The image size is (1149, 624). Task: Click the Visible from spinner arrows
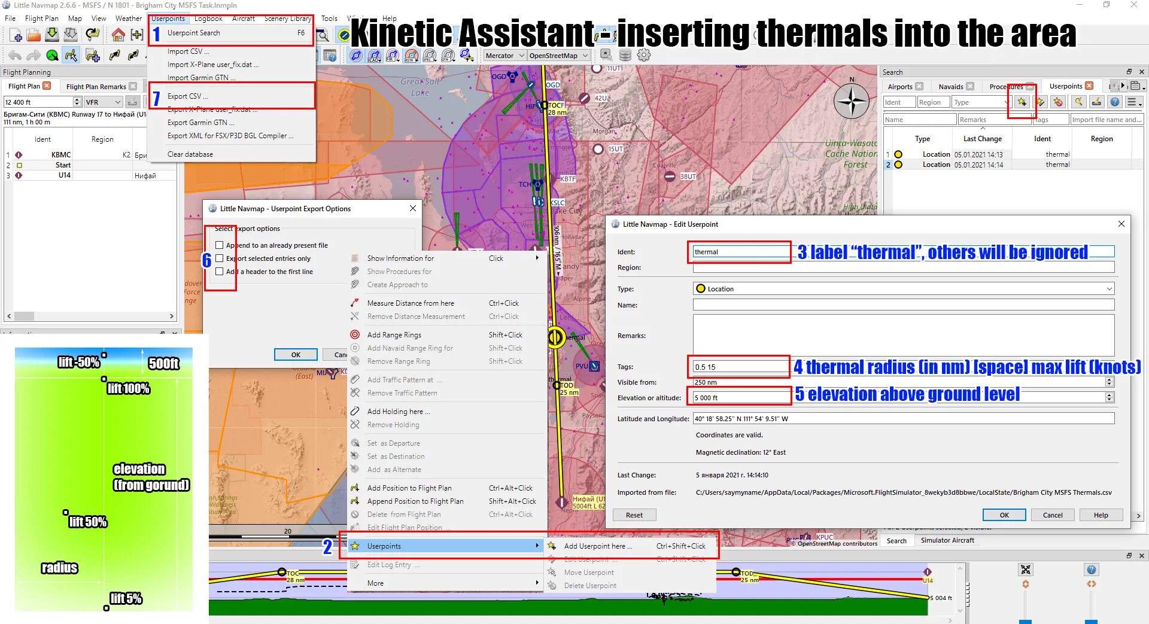1110,382
